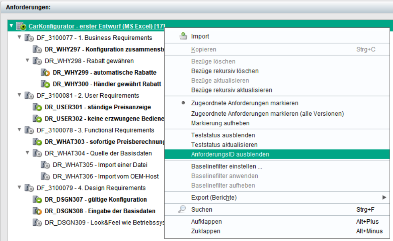Collapse the 2. User Requirements folder
The width and height of the screenshot is (393, 241).
click(x=19, y=95)
